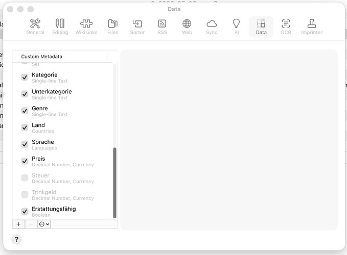347x255 pixels.
Task: Select the Land metadata row
Action: click(62, 128)
